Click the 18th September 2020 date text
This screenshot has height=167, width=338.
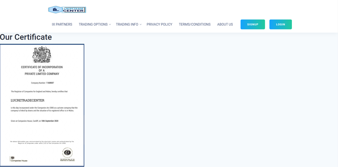click(50, 121)
